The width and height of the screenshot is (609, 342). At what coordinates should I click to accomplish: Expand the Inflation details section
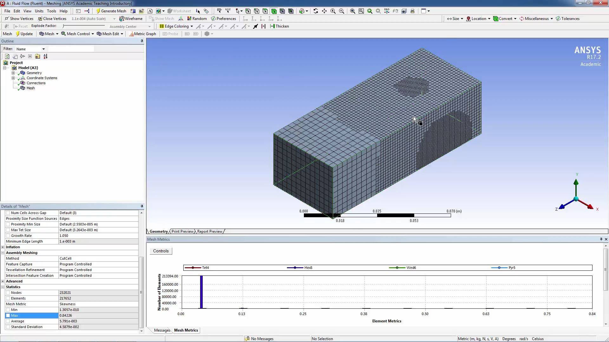[x=3, y=247]
